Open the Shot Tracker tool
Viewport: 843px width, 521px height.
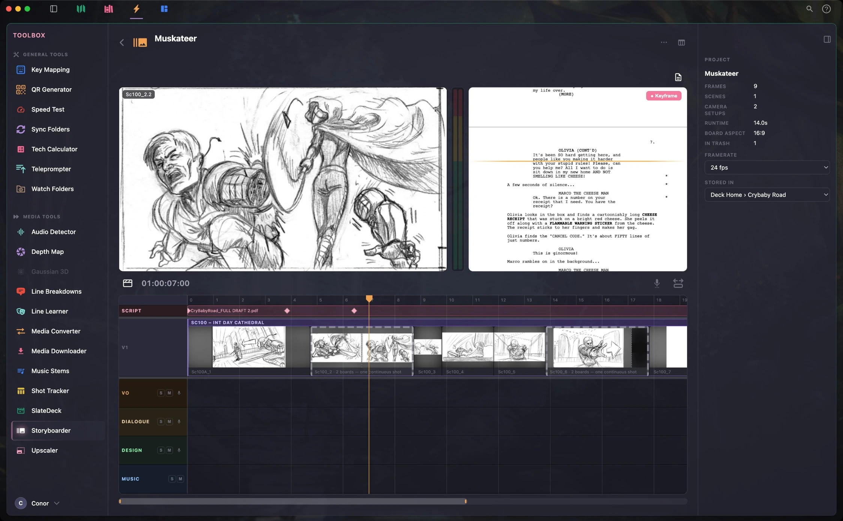58,391
